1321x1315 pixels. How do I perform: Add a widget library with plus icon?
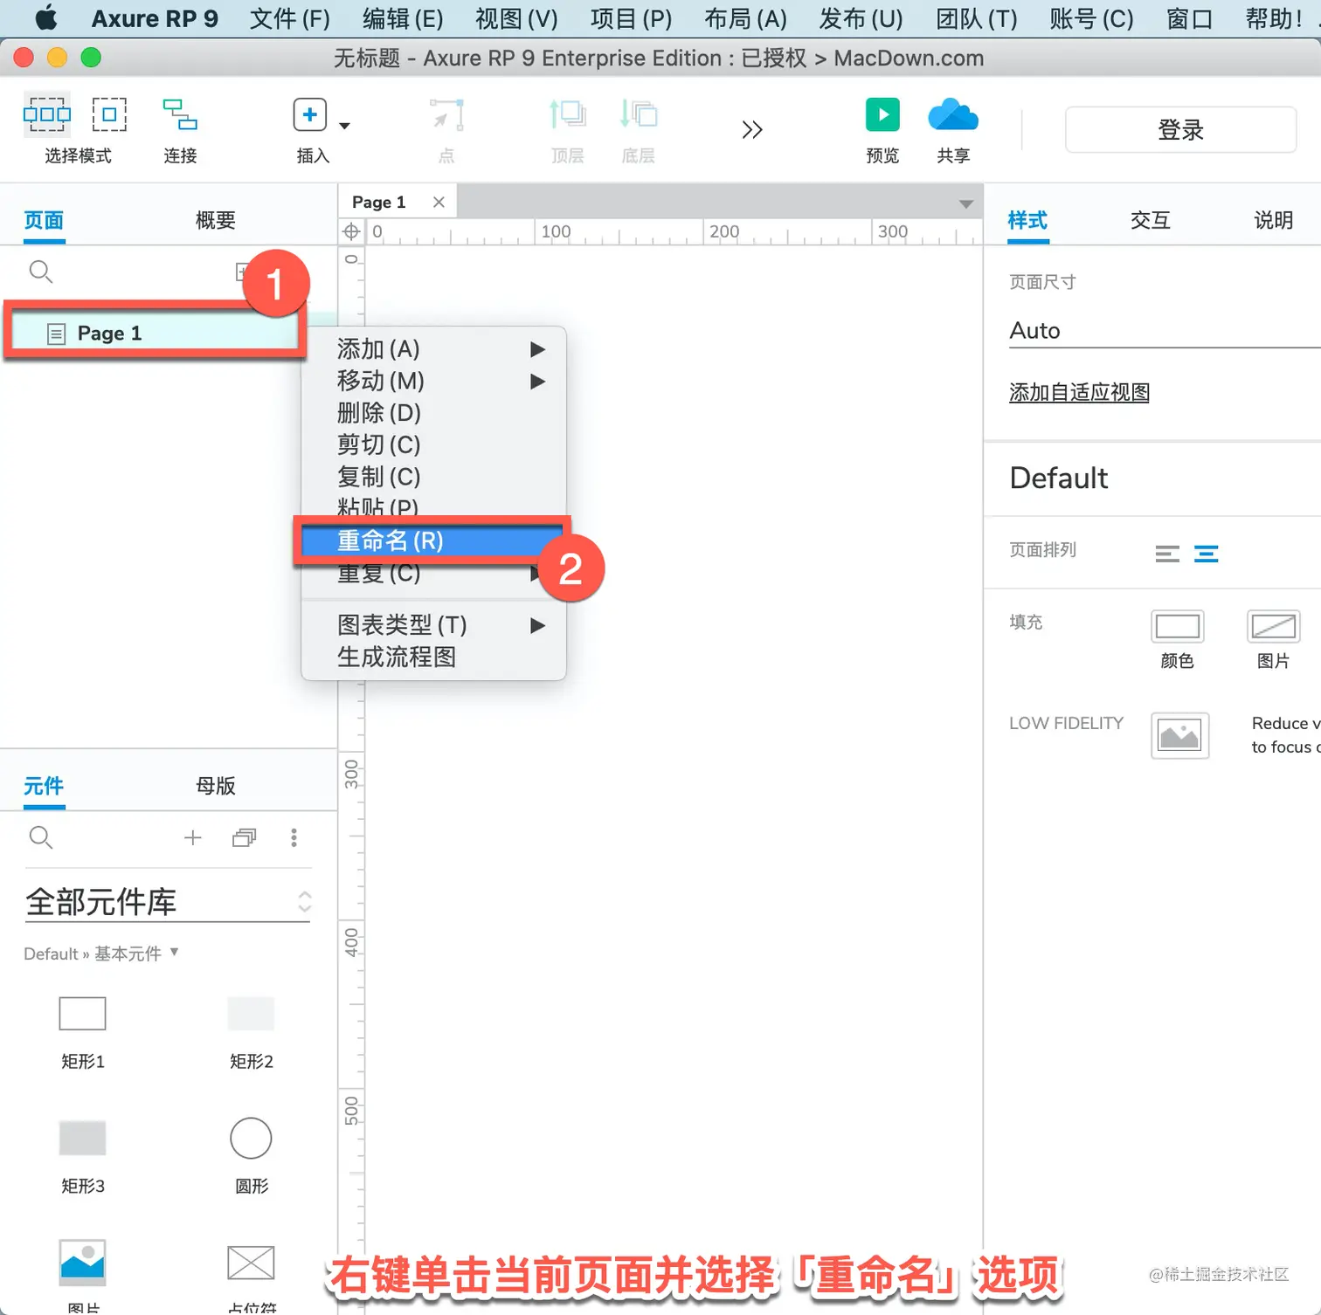point(193,837)
